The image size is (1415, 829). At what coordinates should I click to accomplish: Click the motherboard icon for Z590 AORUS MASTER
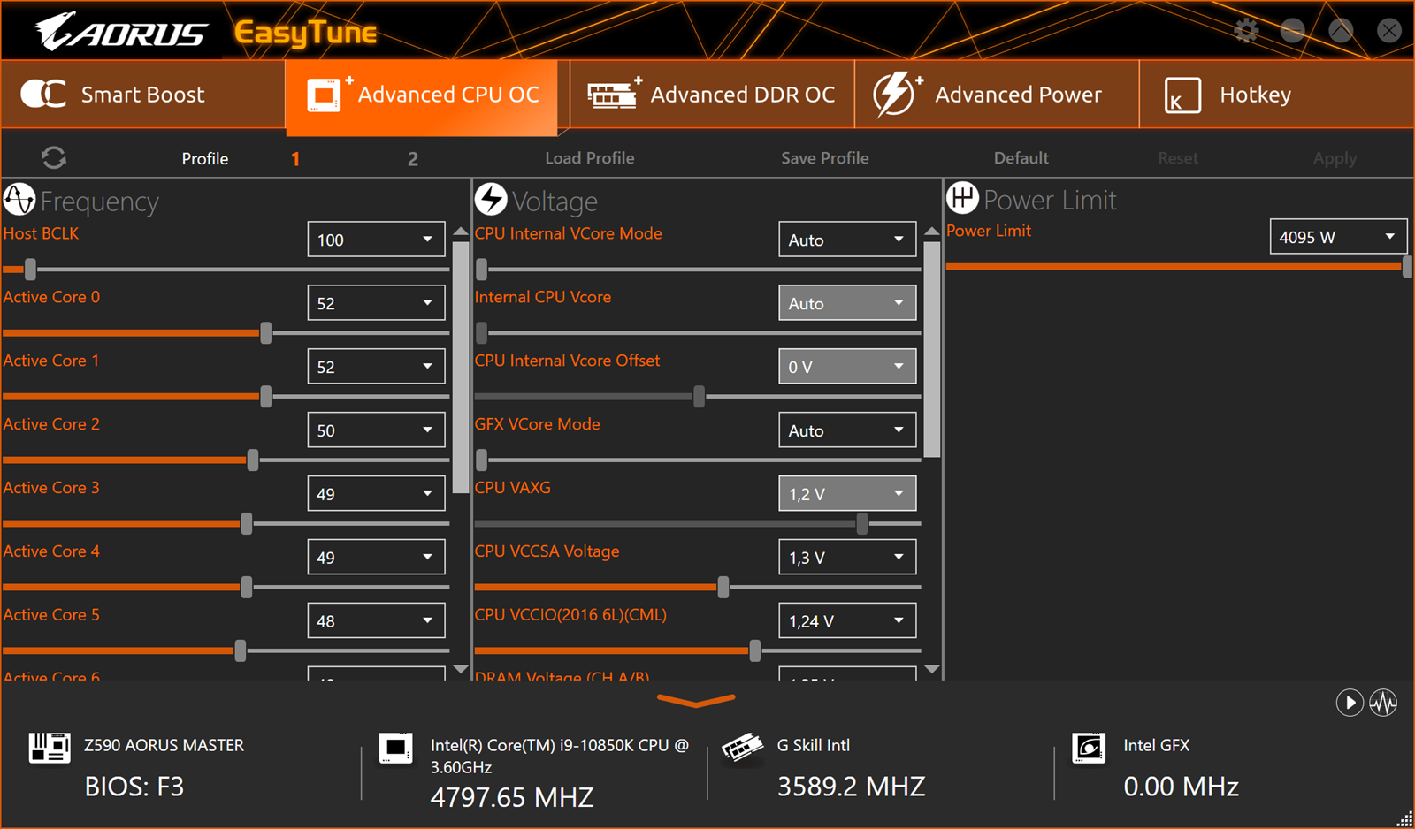pos(50,748)
